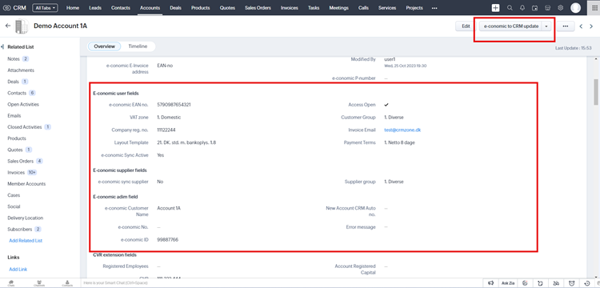This screenshot has width=600, height=288.
Task: Open the global search magnifier
Action: (x=510, y=8)
